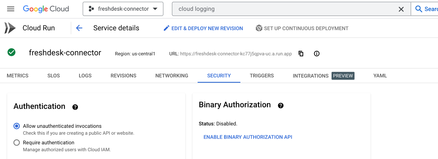Go back using the left arrow

[x=79, y=28]
